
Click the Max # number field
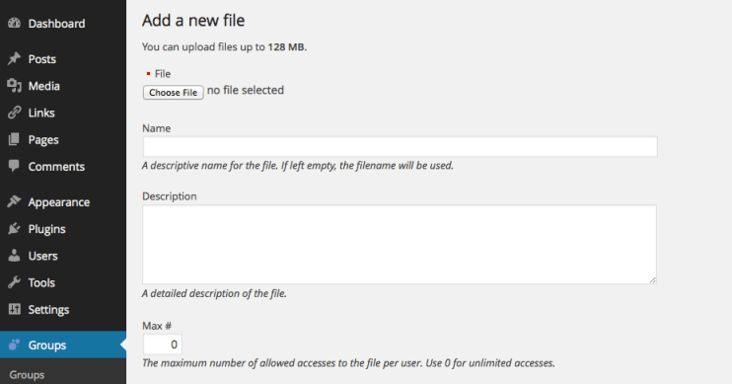point(163,345)
